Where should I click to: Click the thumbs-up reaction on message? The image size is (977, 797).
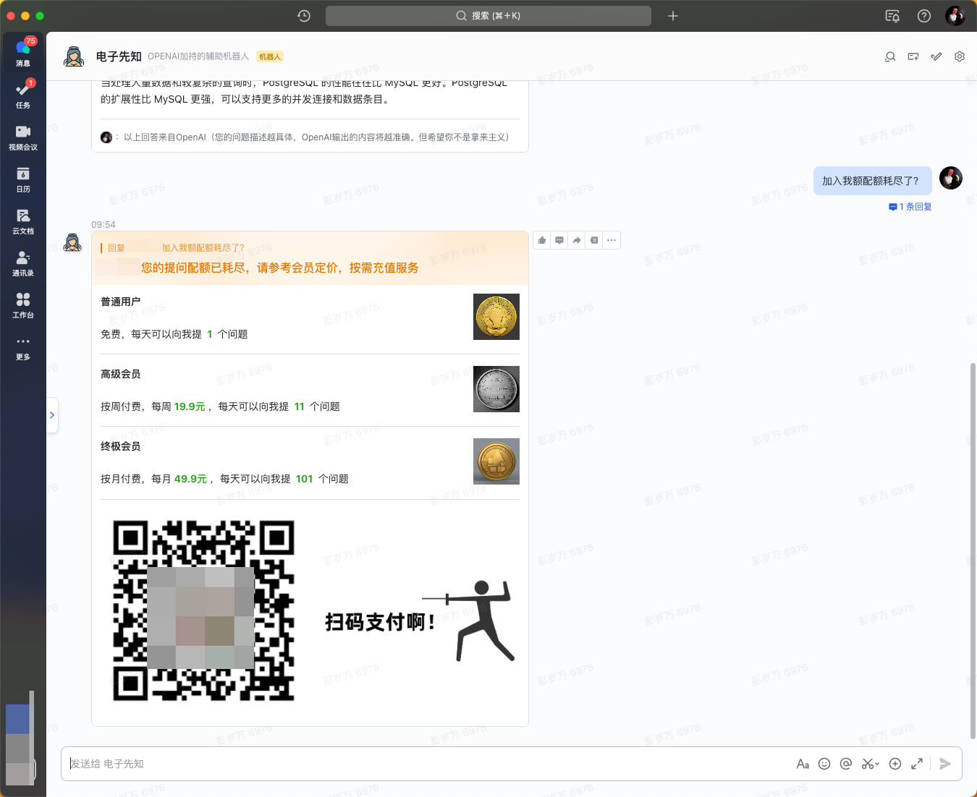click(542, 240)
